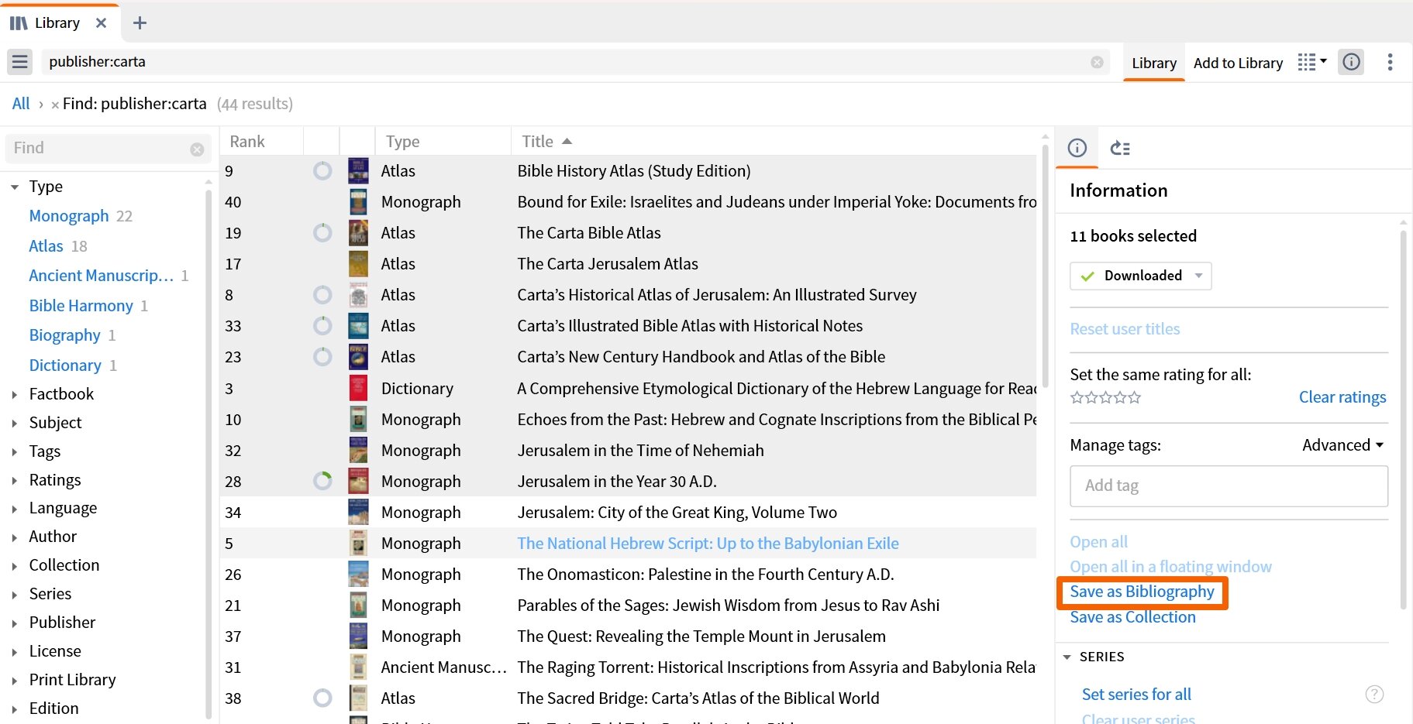1413x724 pixels.
Task: Click status circle for Jerusalem in the Year 30 A.D.
Action: pyautogui.click(x=322, y=482)
